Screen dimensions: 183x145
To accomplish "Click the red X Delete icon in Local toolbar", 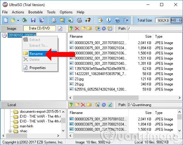I will pyautogui.click(x=83, y=105).
